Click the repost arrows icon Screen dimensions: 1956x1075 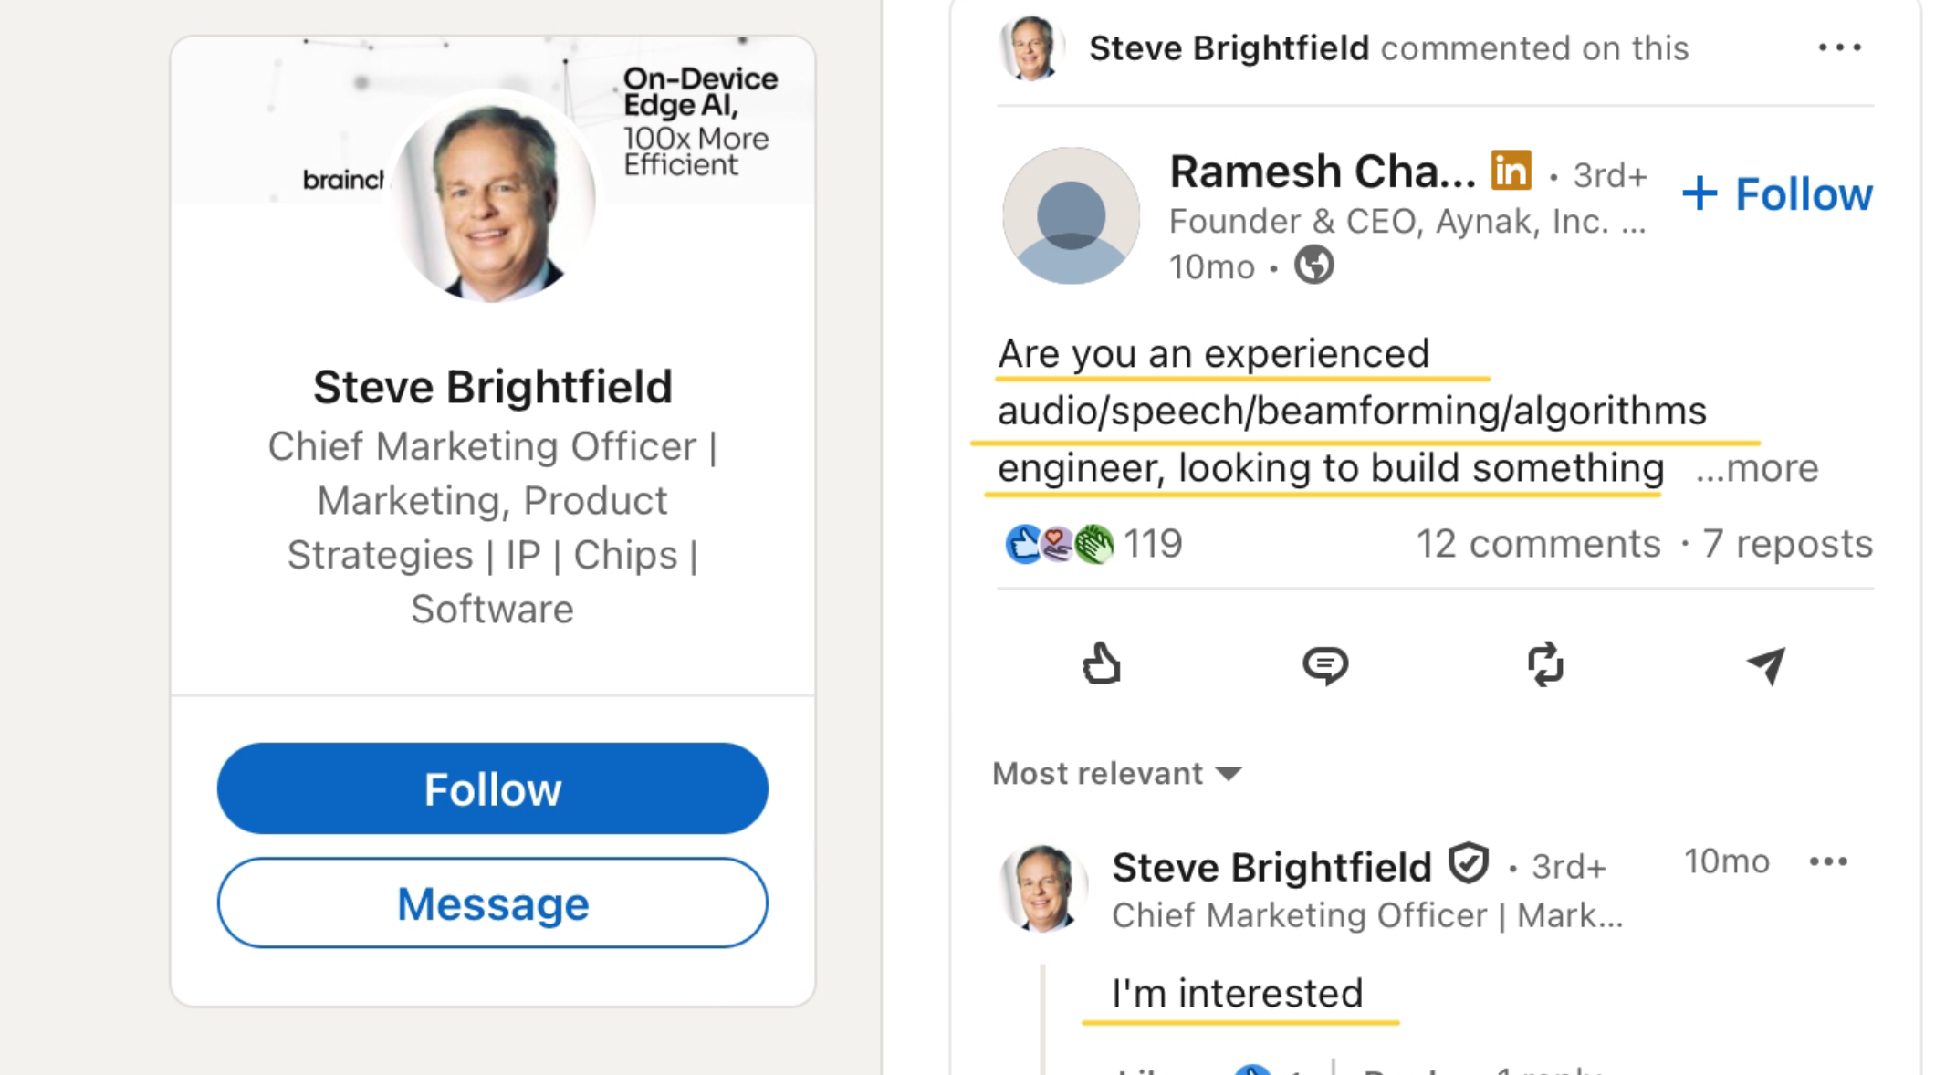pos(1545,664)
